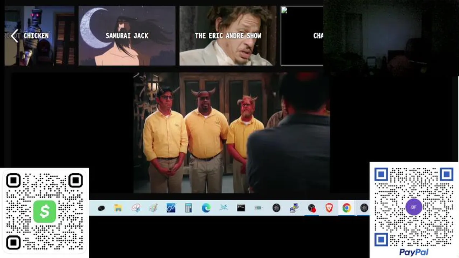Image resolution: width=459 pixels, height=258 pixels.
Task: Open the jet airplane app taskbar icon
Action: (224, 208)
